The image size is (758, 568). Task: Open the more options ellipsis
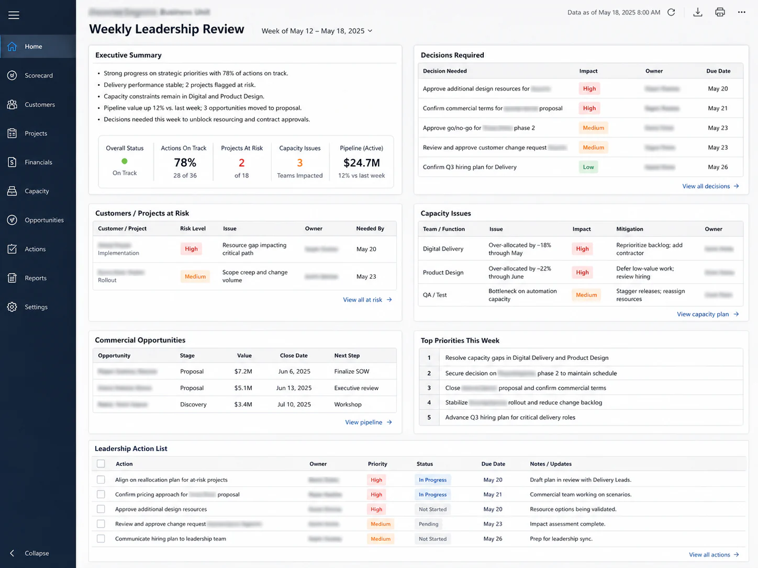click(742, 12)
